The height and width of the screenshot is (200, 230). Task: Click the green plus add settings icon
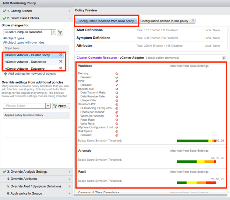click(5, 74)
